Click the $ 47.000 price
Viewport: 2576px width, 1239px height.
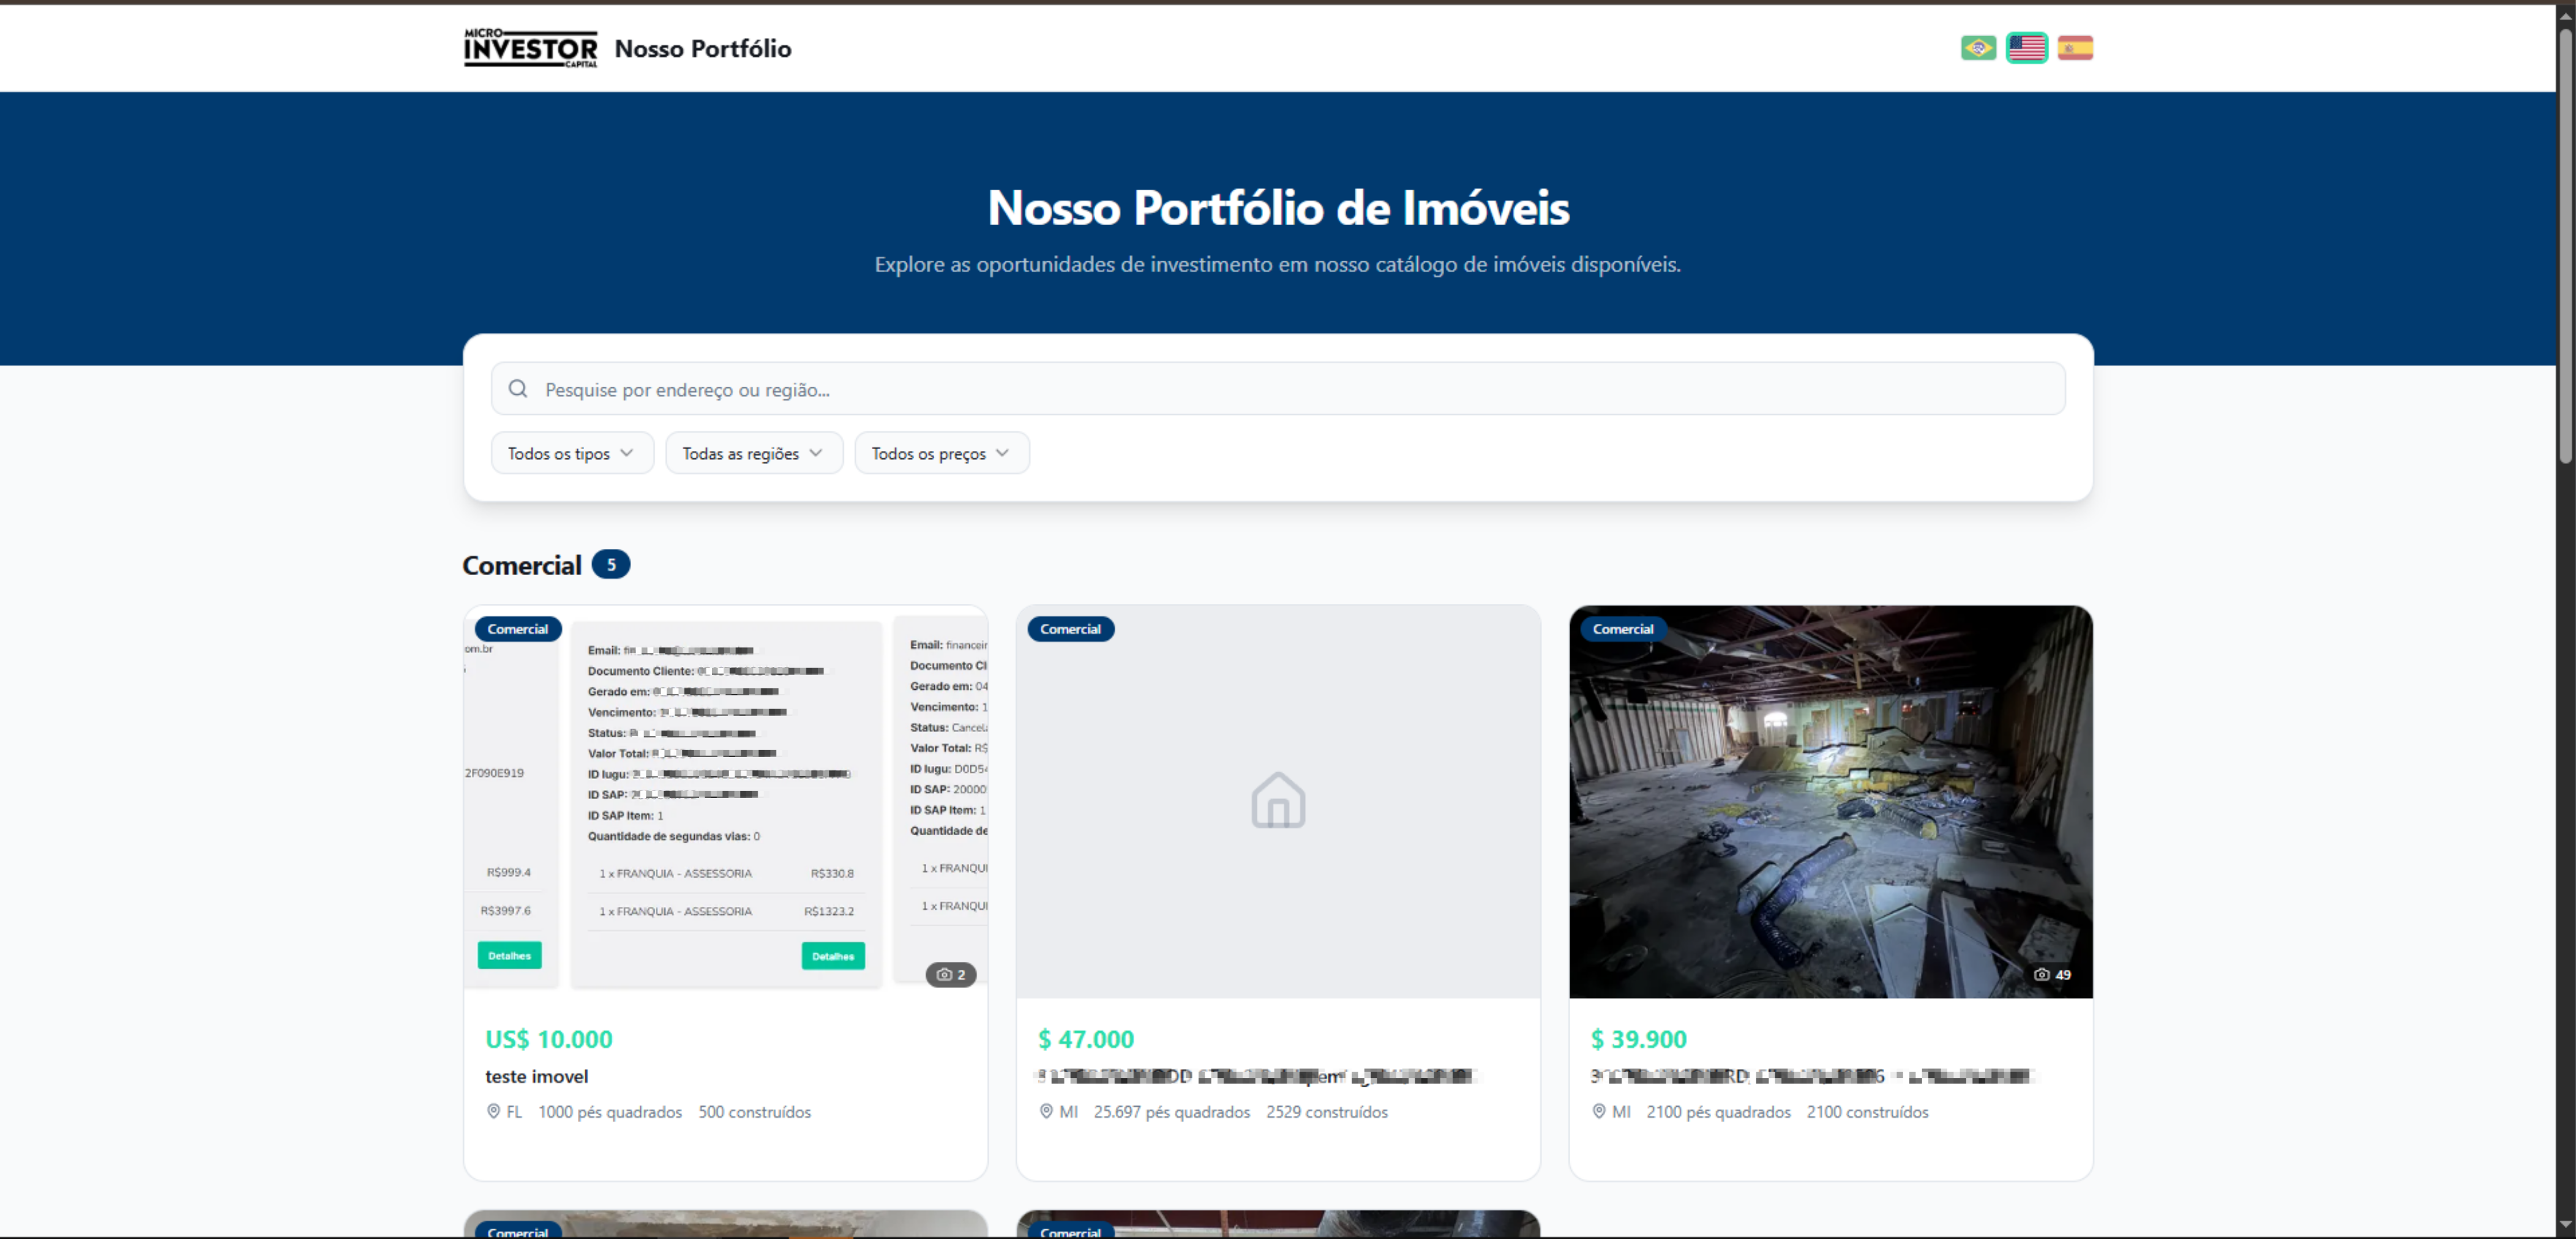coord(1086,1039)
